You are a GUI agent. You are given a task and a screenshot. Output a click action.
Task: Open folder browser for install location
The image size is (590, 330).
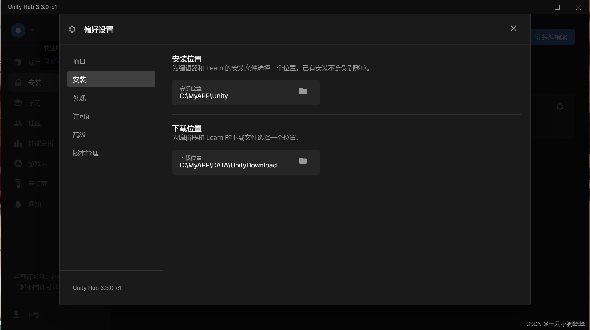pos(303,91)
